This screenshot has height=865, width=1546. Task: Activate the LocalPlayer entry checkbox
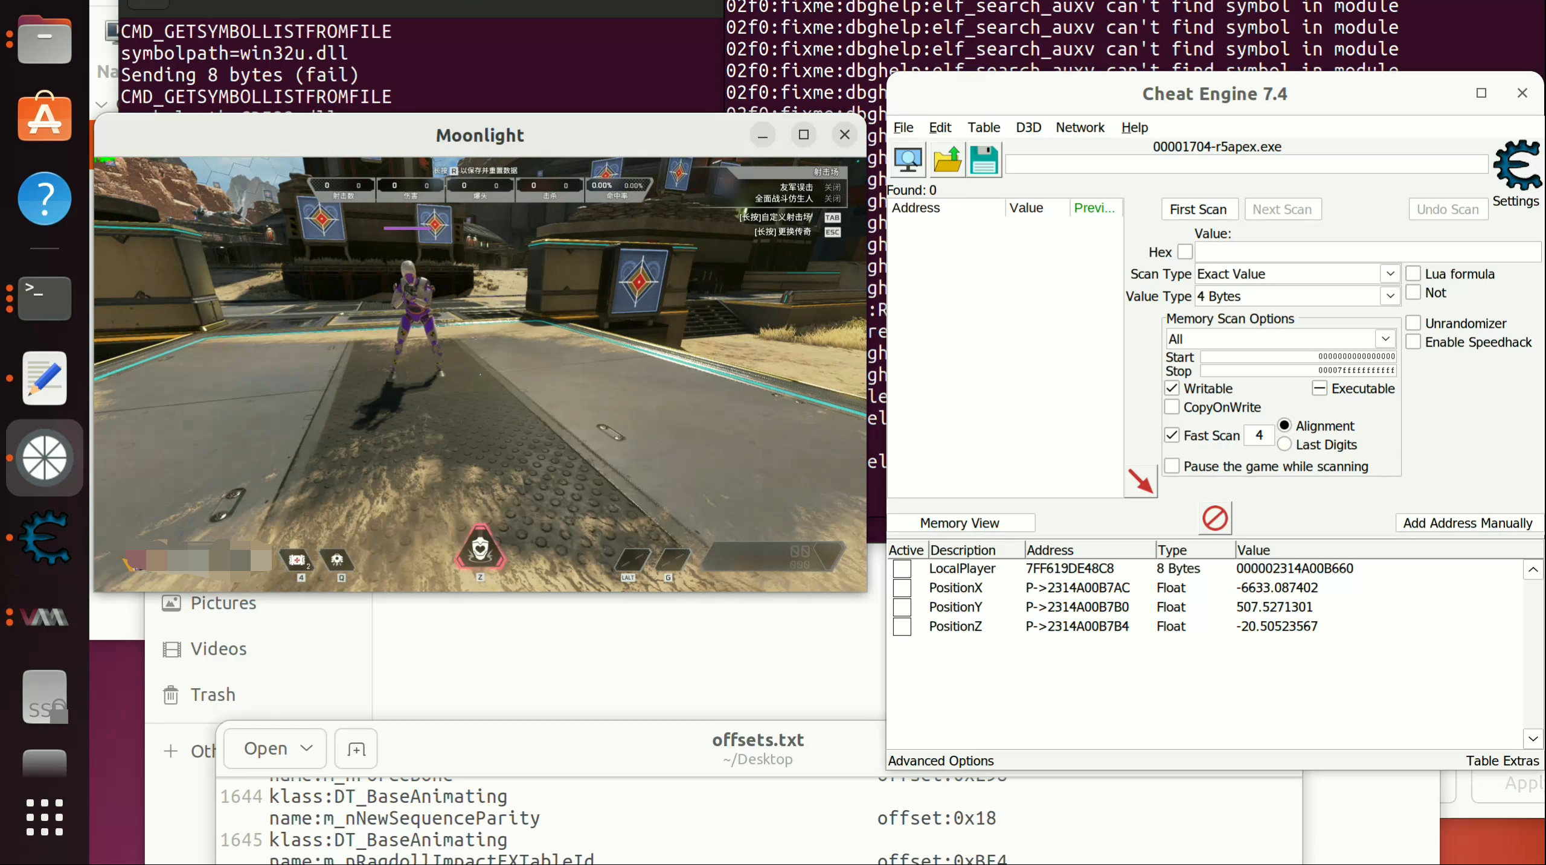[902, 569]
